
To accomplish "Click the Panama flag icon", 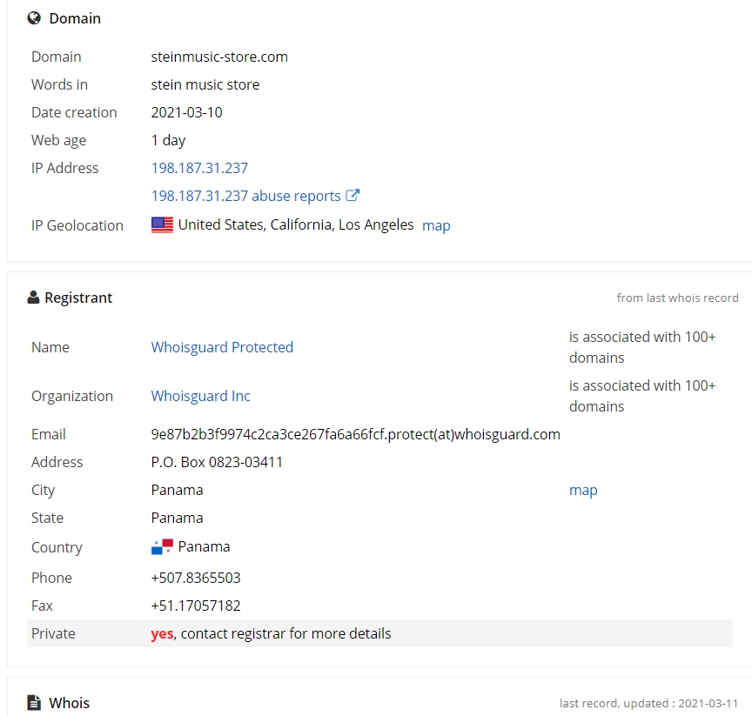I will point(162,547).
